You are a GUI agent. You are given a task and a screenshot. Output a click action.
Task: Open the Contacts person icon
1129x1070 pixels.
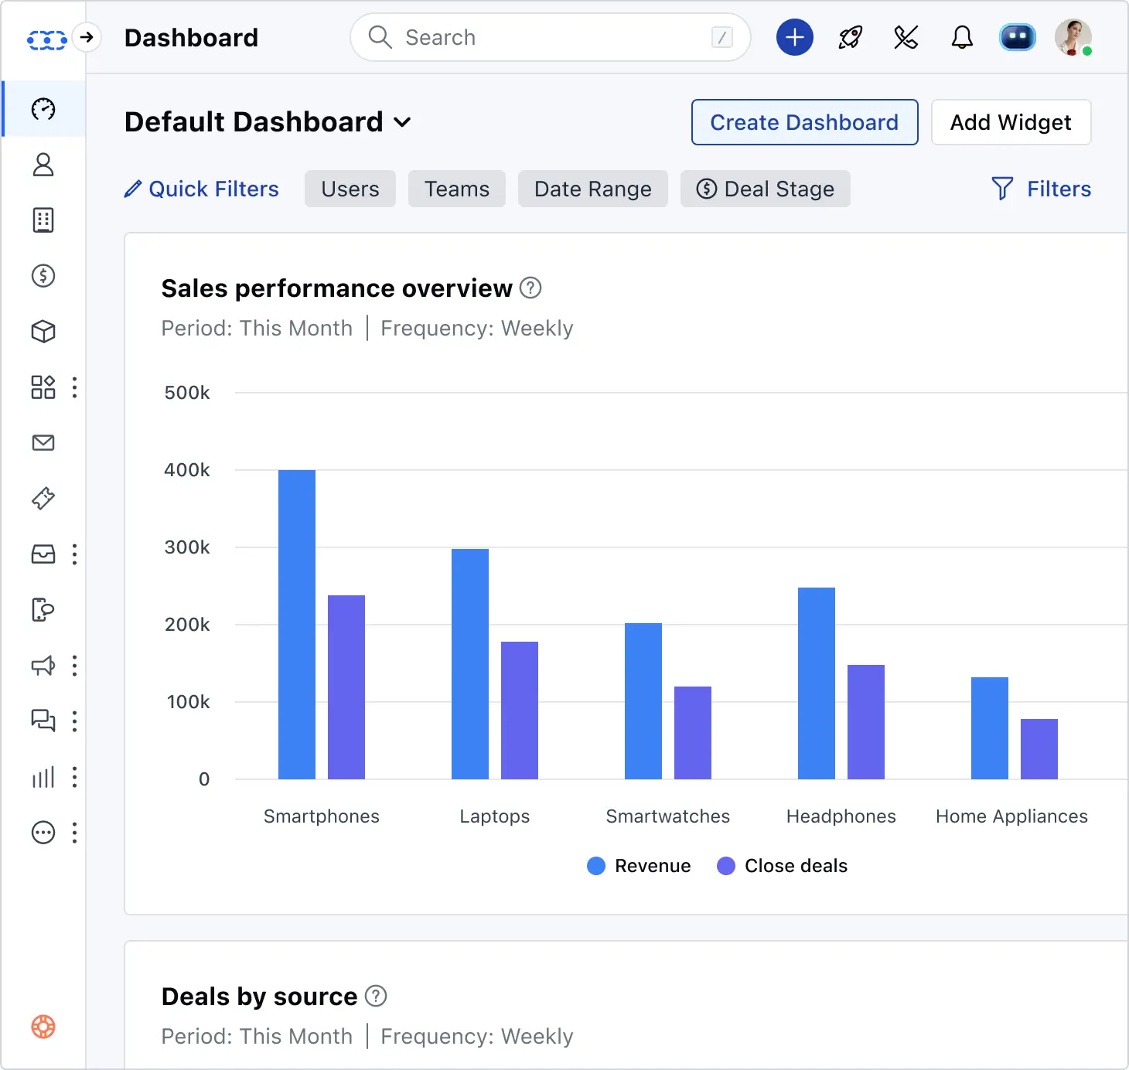[43, 165]
